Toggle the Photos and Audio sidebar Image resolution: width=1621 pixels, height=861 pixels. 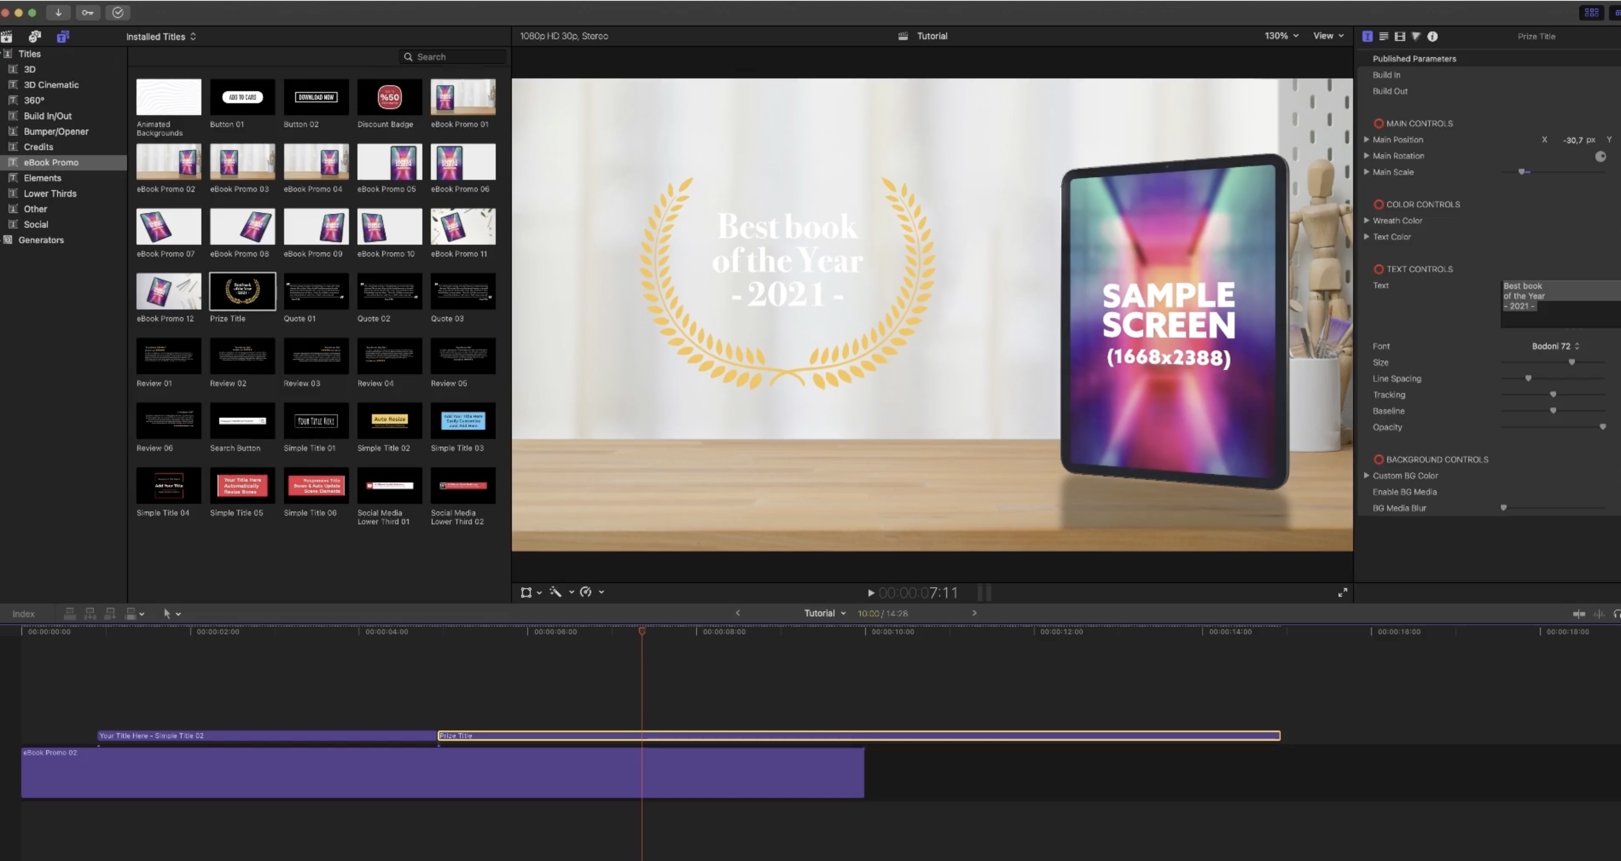[35, 37]
